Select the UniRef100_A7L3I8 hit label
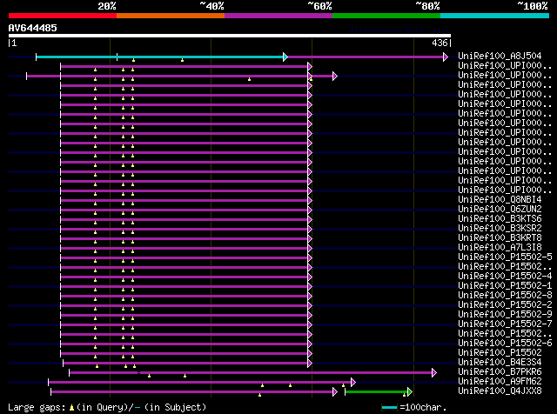Viewport: 557px width, 414px height. [x=500, y=247]
